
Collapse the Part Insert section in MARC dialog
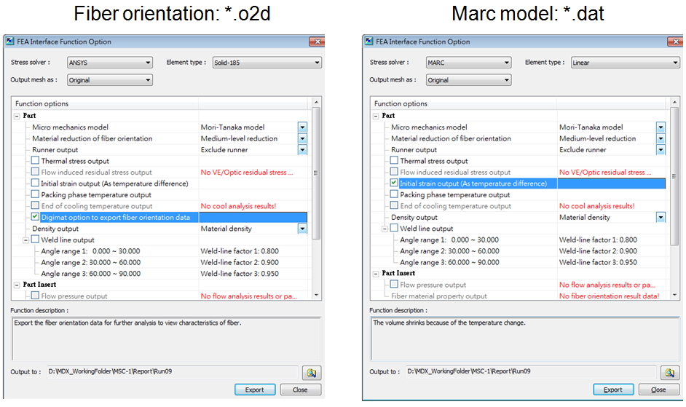coord(376,274)
